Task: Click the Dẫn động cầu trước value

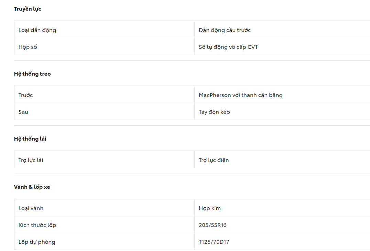Action: point(225,30)
